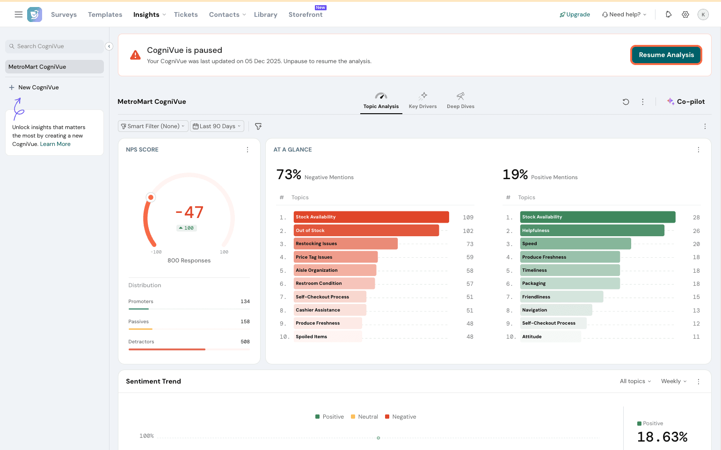Screen dimensions: 721x450
Task: Open the hamburger navigation menu
Action: (x=19, y=15)
